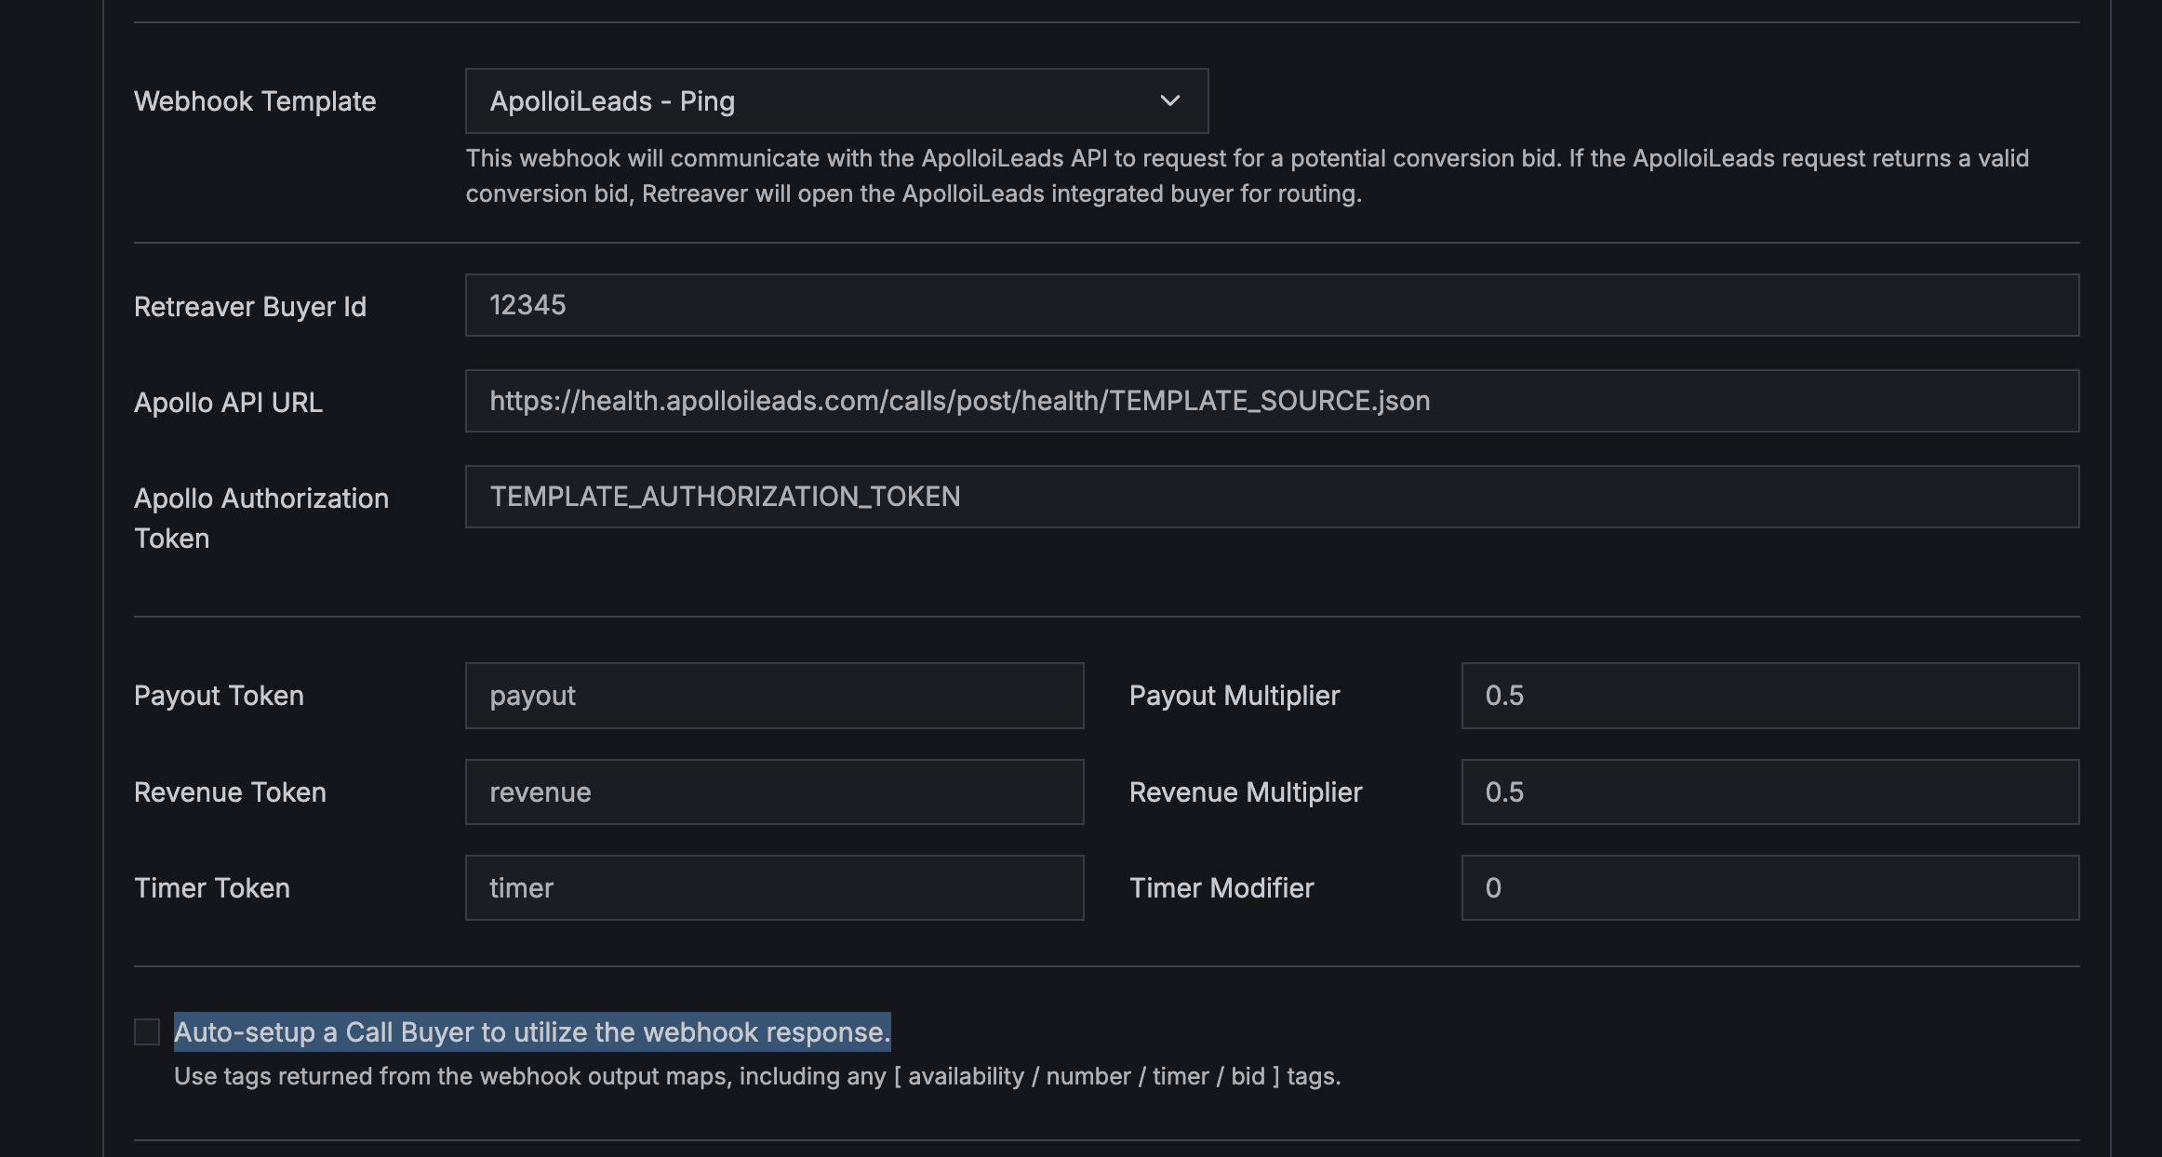Click the Revenue Token field containing revenue
The width and height of the screenshot is (2162, 1157).
(x=775, y=791)
